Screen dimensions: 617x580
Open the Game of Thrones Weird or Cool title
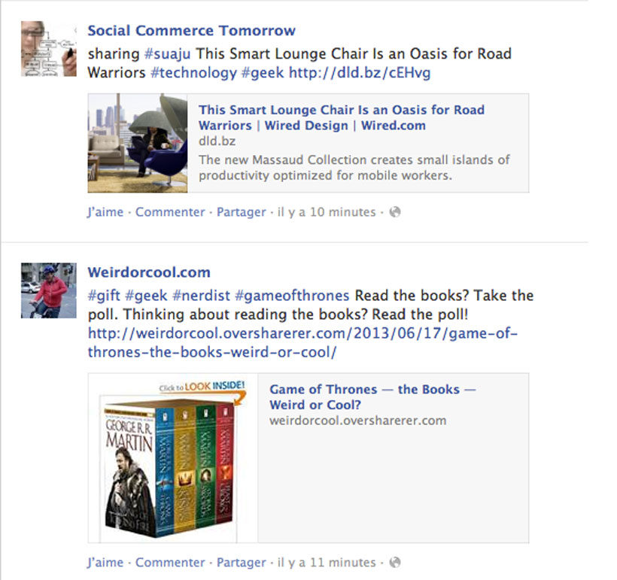pos(372,397)
